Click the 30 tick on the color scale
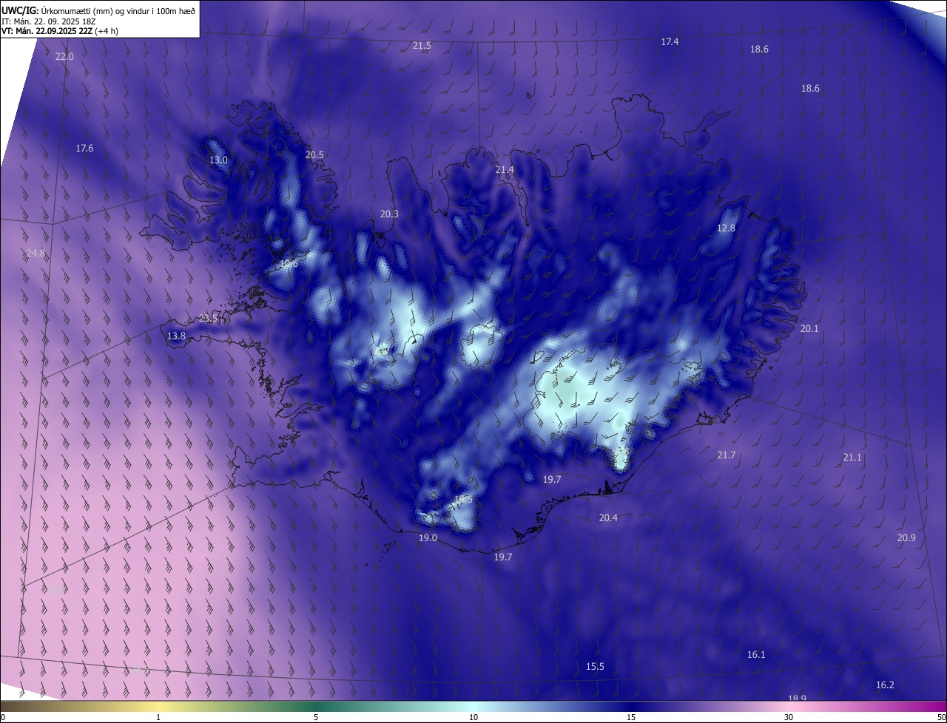 [789, 718]
